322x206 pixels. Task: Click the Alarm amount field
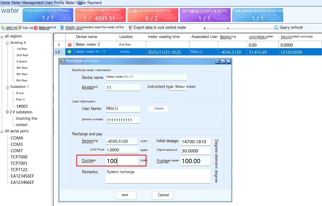[195, 151]
